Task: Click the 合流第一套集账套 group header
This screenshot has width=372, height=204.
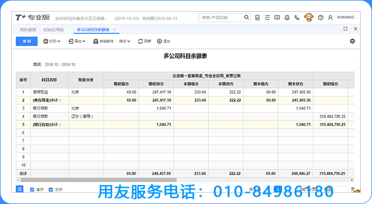Action: [208, 76]
